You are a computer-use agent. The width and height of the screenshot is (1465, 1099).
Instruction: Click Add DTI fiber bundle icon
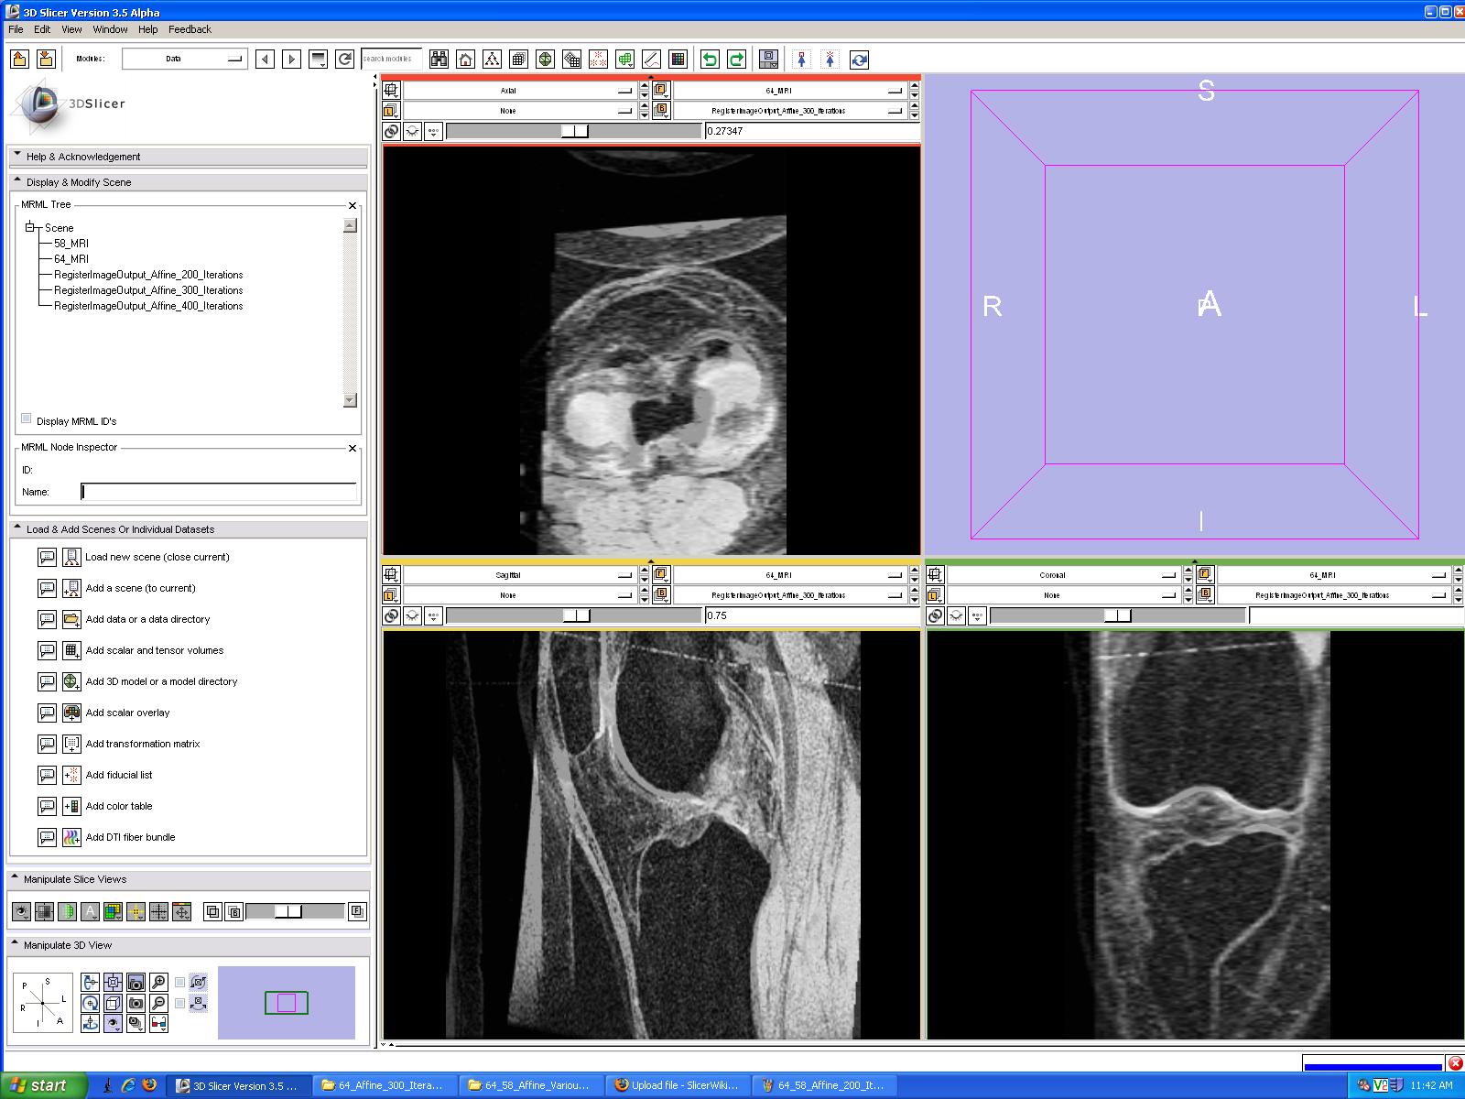[x=71, y=837]
